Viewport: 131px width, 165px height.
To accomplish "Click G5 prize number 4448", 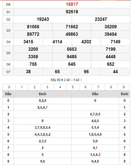I will point(111,57).
